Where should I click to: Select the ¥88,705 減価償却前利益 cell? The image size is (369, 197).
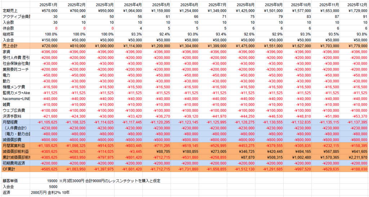click(x=156, y=151)
